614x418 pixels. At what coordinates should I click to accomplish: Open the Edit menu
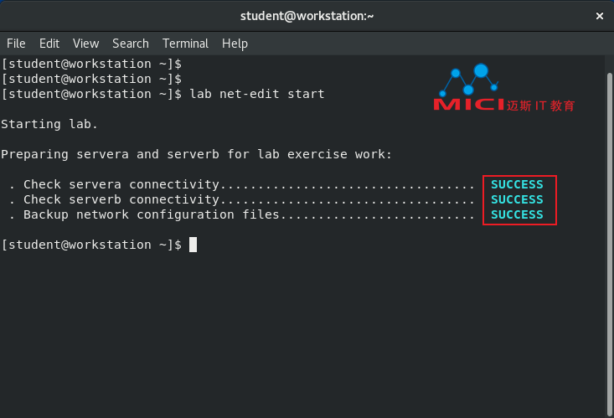click(x=49, y=44)
